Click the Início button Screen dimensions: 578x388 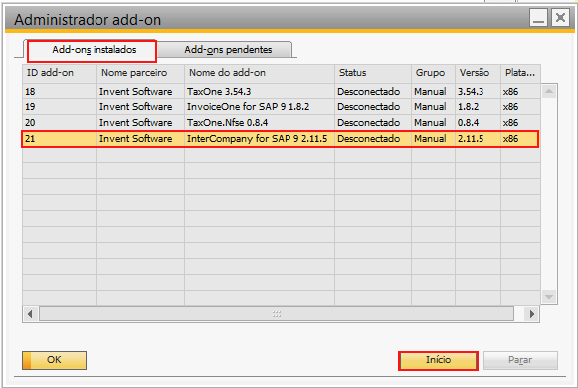pos(438,360)
